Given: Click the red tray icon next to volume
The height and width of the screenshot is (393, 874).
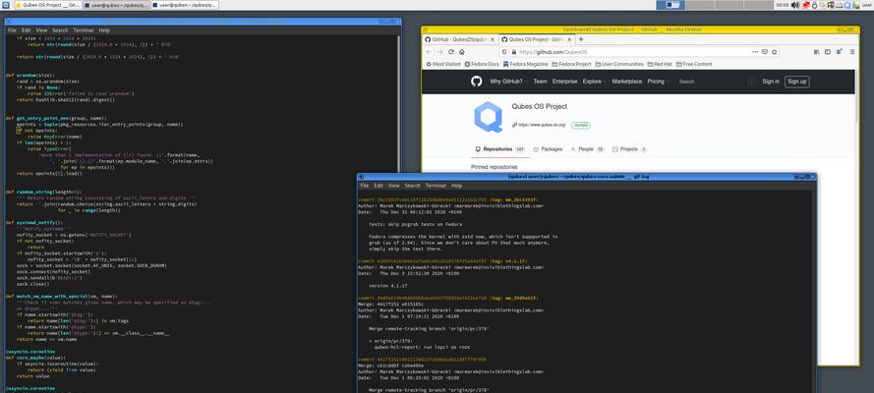Looking at the screenshot, I should pos(806,5).
